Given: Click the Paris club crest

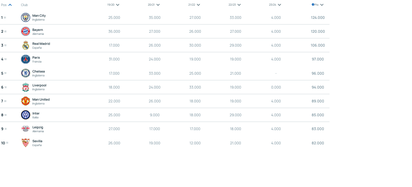Looking at the screenshot, I should (25, 59).
